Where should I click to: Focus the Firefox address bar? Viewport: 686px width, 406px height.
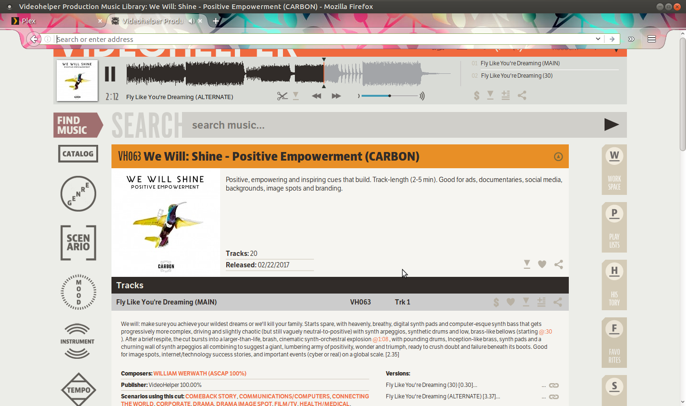tap(324, 39)
